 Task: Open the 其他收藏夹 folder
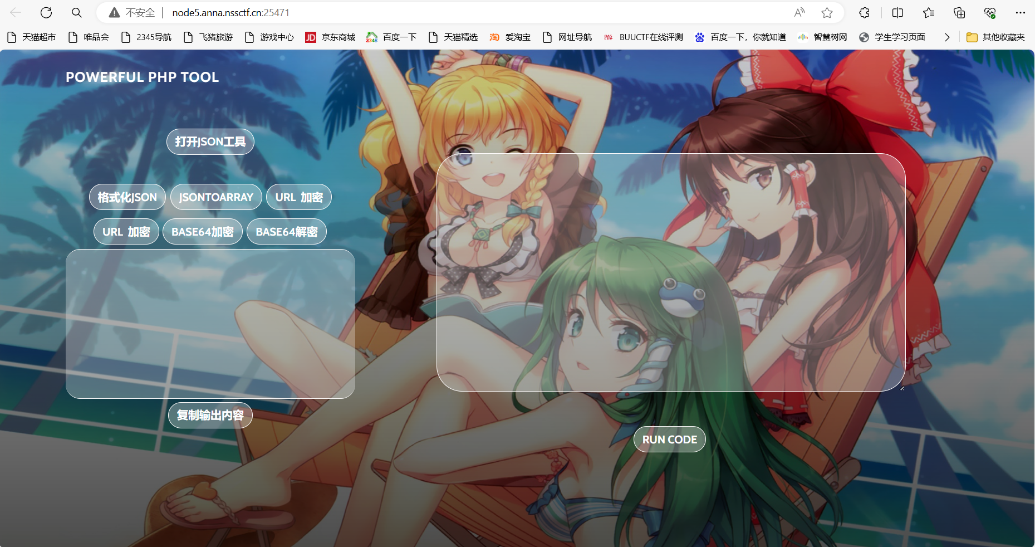pos(996,37)
